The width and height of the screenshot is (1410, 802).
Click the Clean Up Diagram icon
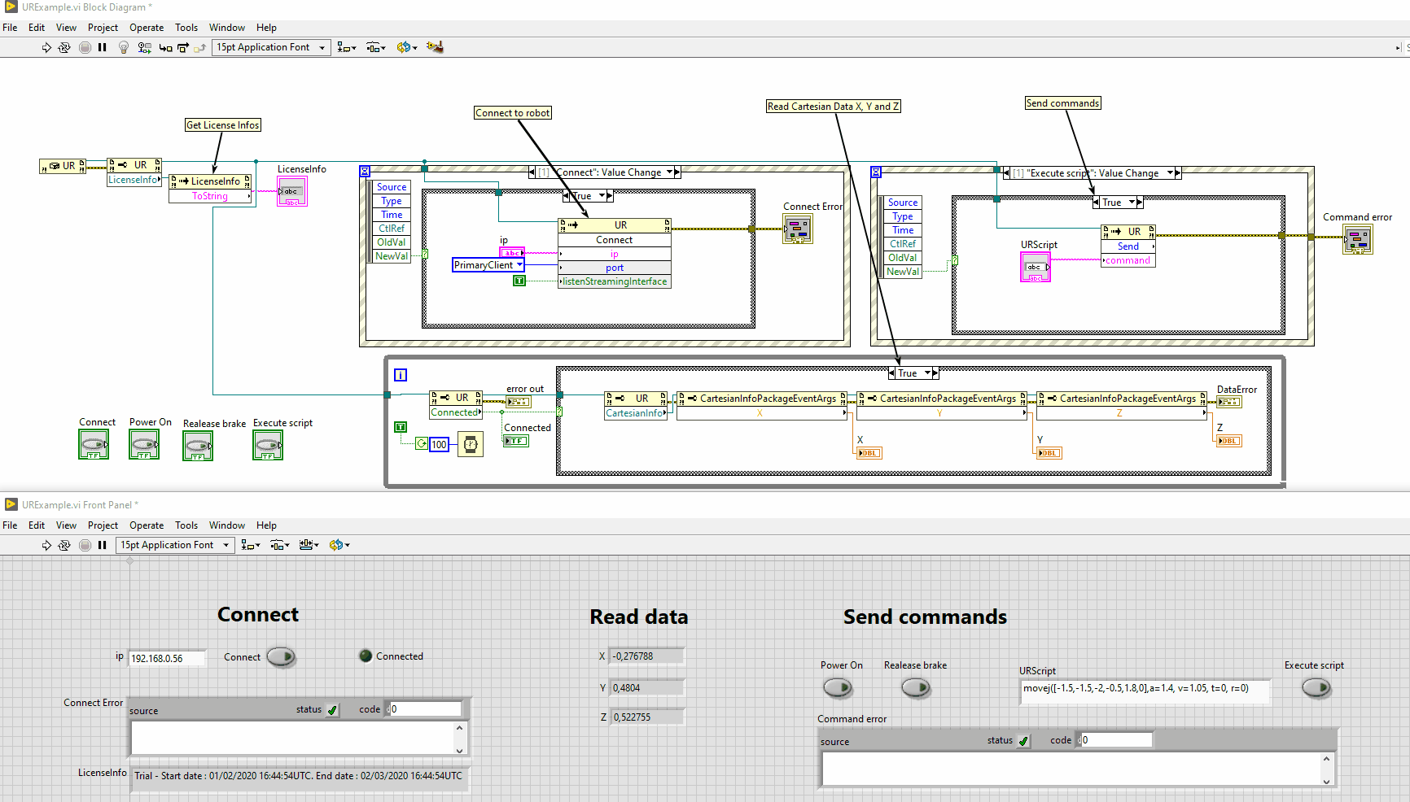[x=435, y=46]
